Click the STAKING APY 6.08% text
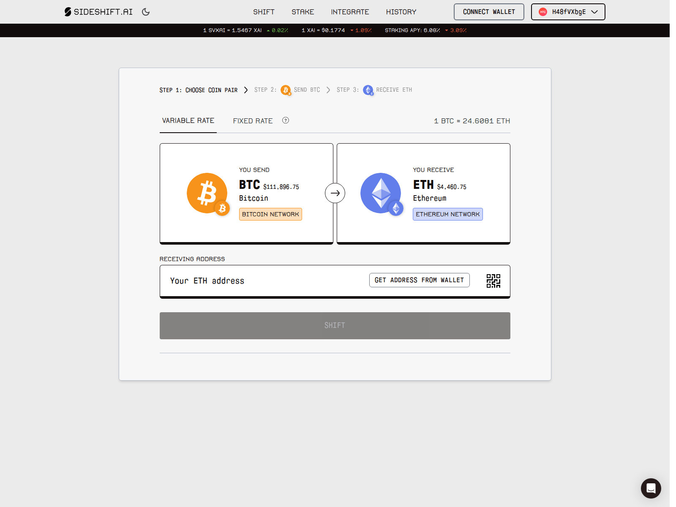Screen dimensions: 676x507 [412, 30]
